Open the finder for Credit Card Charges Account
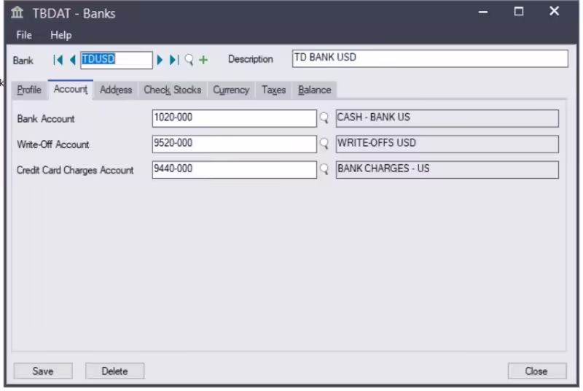The image size is (583, 391). point(324,170)
